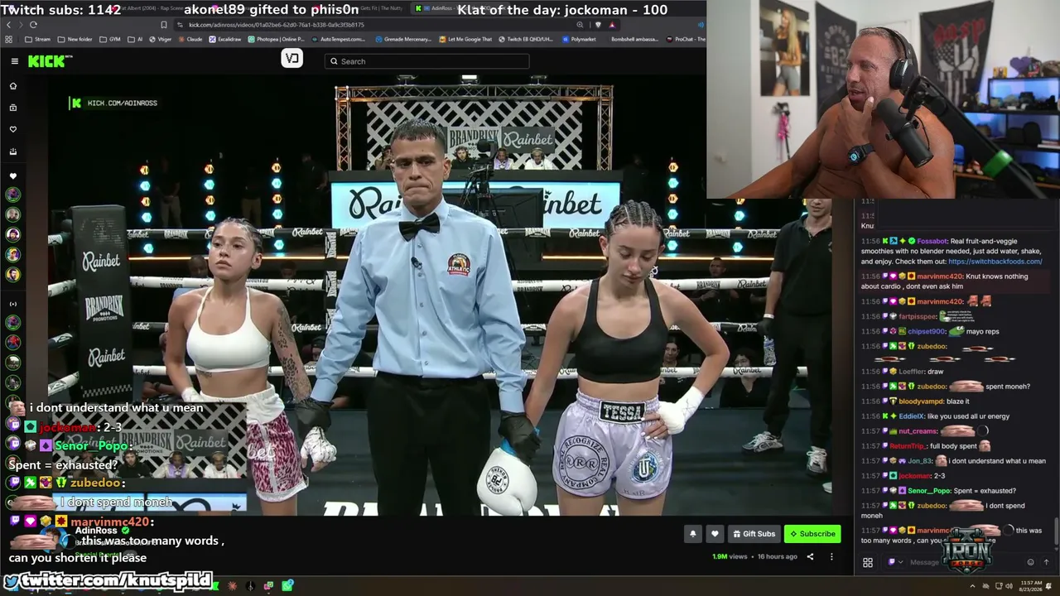Click the Gift Subs button
The width and height of the screenshot is (1060, 596).
tap(754, 534)
